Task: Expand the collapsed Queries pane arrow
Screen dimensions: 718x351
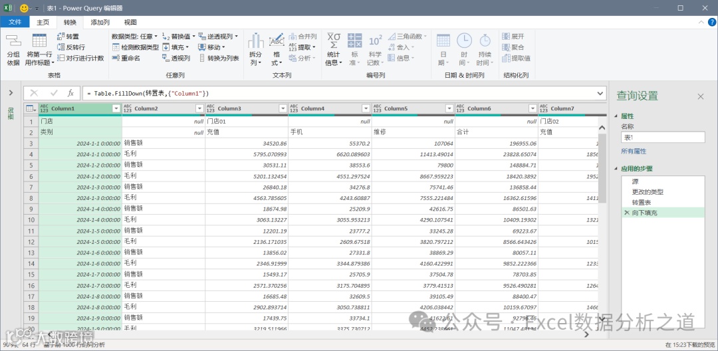Action: click(x=11, y=93)
